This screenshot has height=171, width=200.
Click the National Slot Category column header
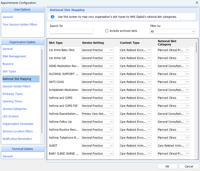pyautogui.click(x=167, y=43)
